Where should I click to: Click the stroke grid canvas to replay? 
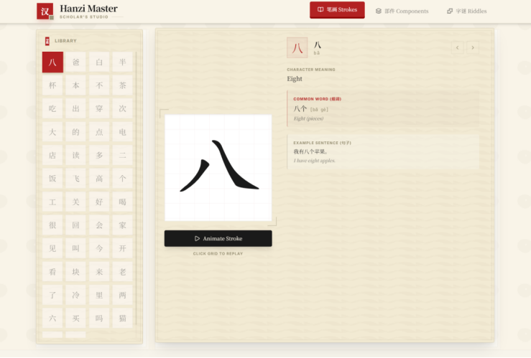pos(218,168)
